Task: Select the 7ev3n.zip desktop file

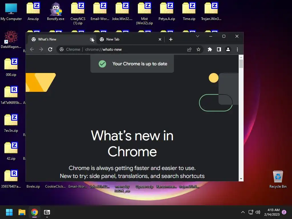Action: pos(11,123)
